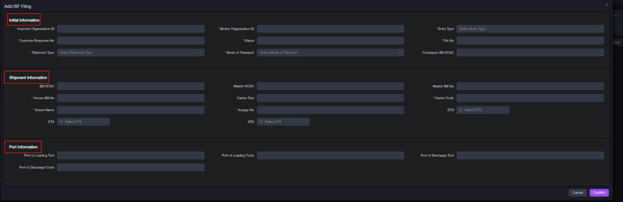Focus the Port of Discharge Code field
Screen dimensions: 623x202
(x=130, y=167)
